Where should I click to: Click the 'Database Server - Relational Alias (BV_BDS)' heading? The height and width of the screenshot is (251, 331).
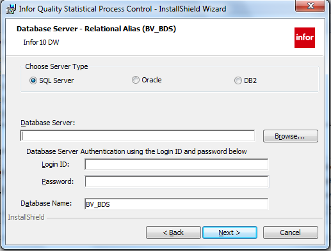click(96, 29)
